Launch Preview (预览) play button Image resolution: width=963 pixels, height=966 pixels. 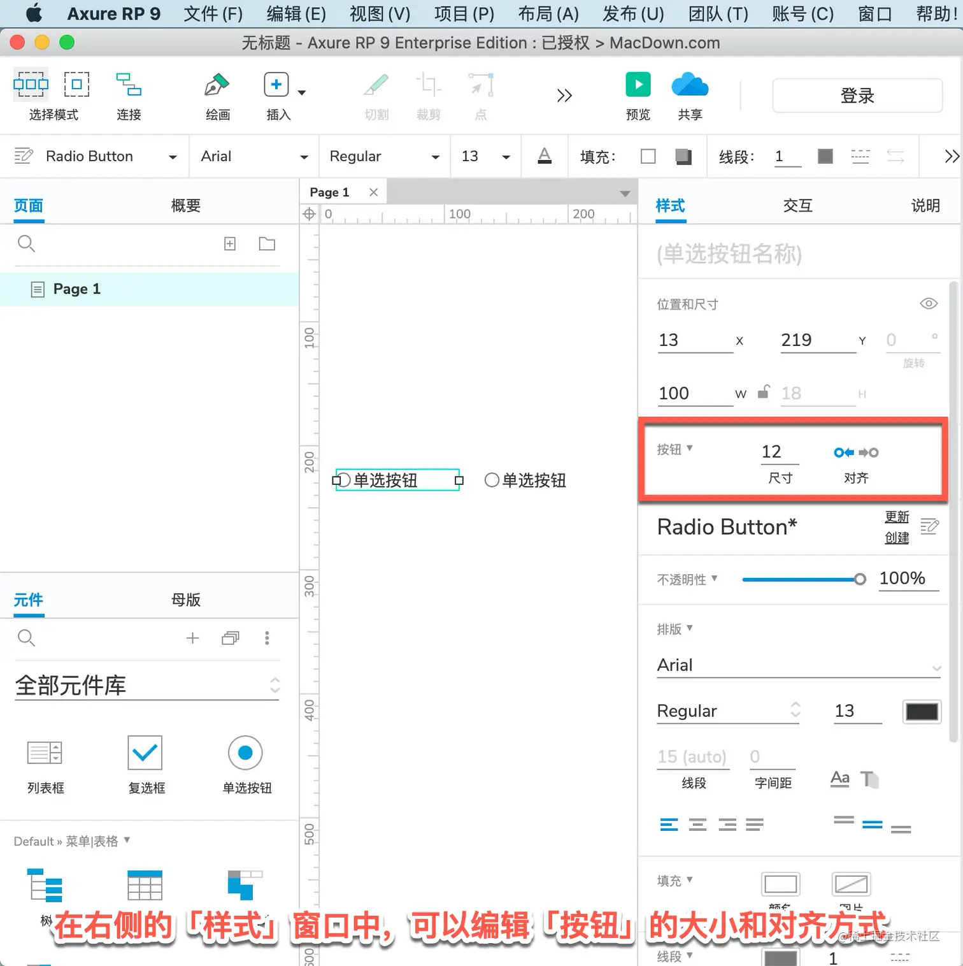[x=638, y=84]
